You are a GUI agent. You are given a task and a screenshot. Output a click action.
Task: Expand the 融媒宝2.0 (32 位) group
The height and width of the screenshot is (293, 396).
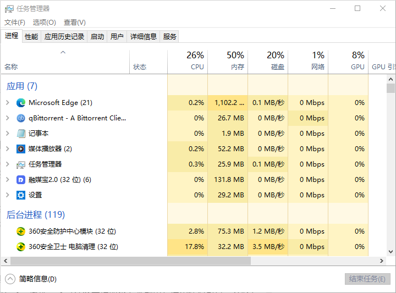point(7,179)
